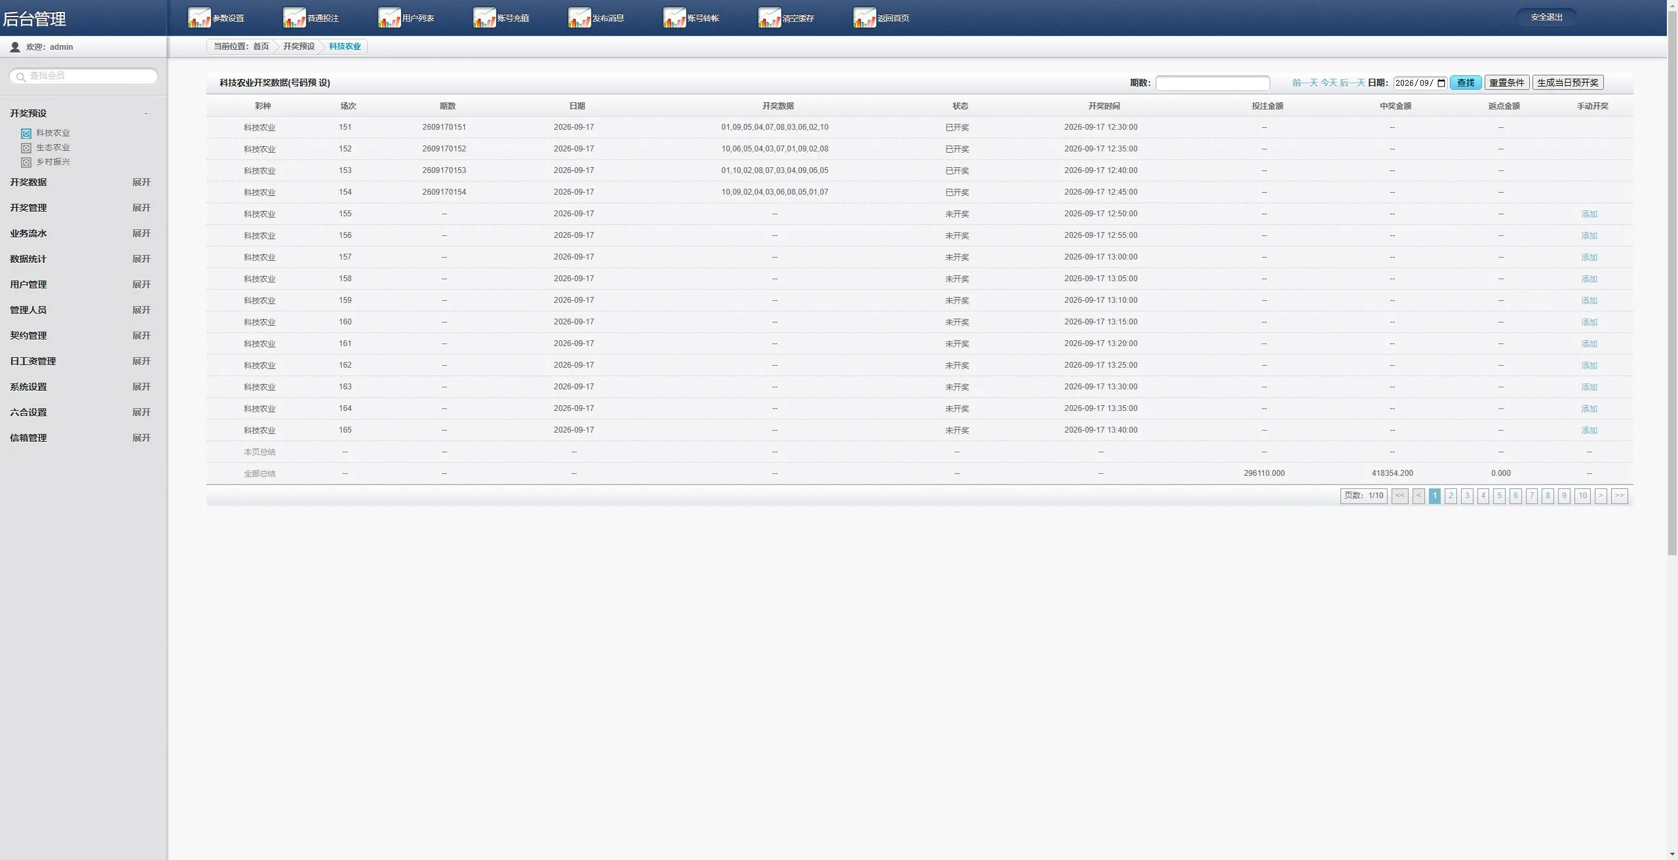Open the 账号转帐 toolbar icon
The image size is (1678, 860).
[x=674, y=18]
